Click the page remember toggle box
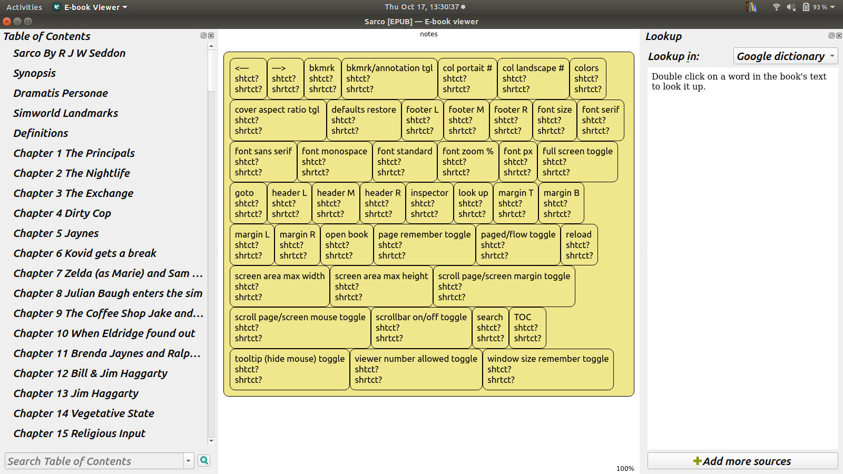The height and width of the screenshot is (474, 843). point(425,245)
